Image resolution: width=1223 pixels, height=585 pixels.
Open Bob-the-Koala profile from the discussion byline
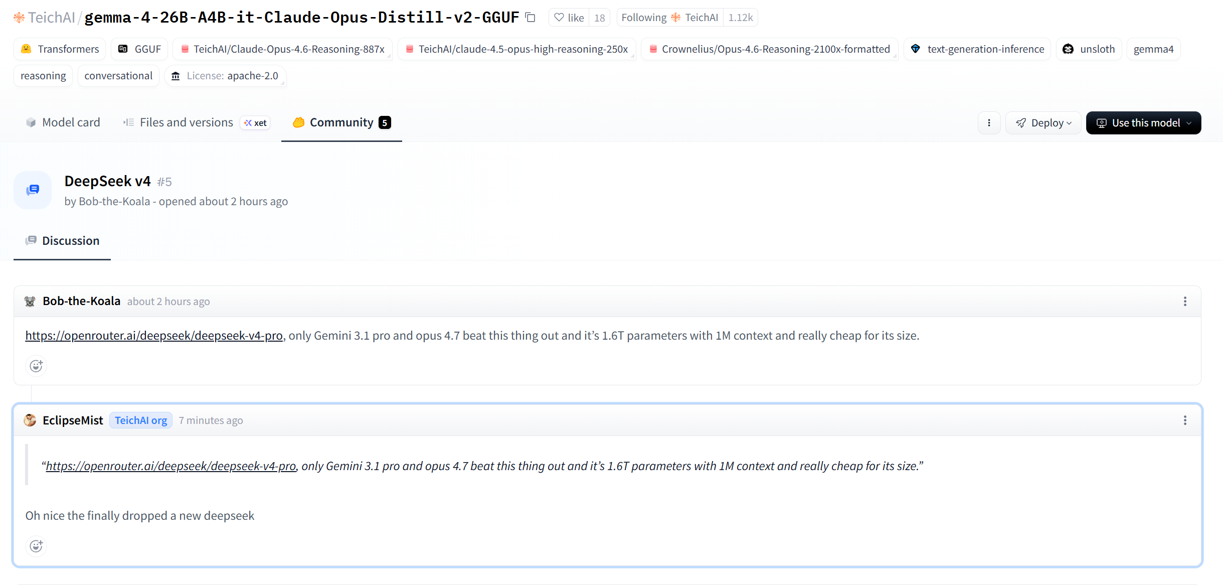[114, 202]
